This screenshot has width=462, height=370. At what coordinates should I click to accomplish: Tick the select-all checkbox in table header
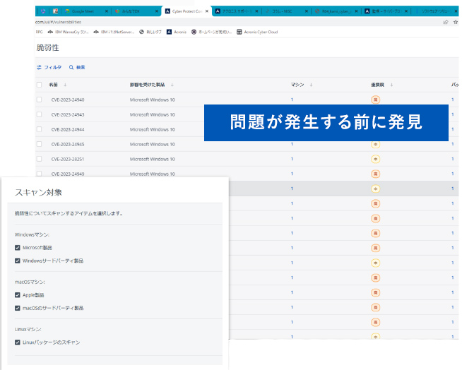pos(39,85)
